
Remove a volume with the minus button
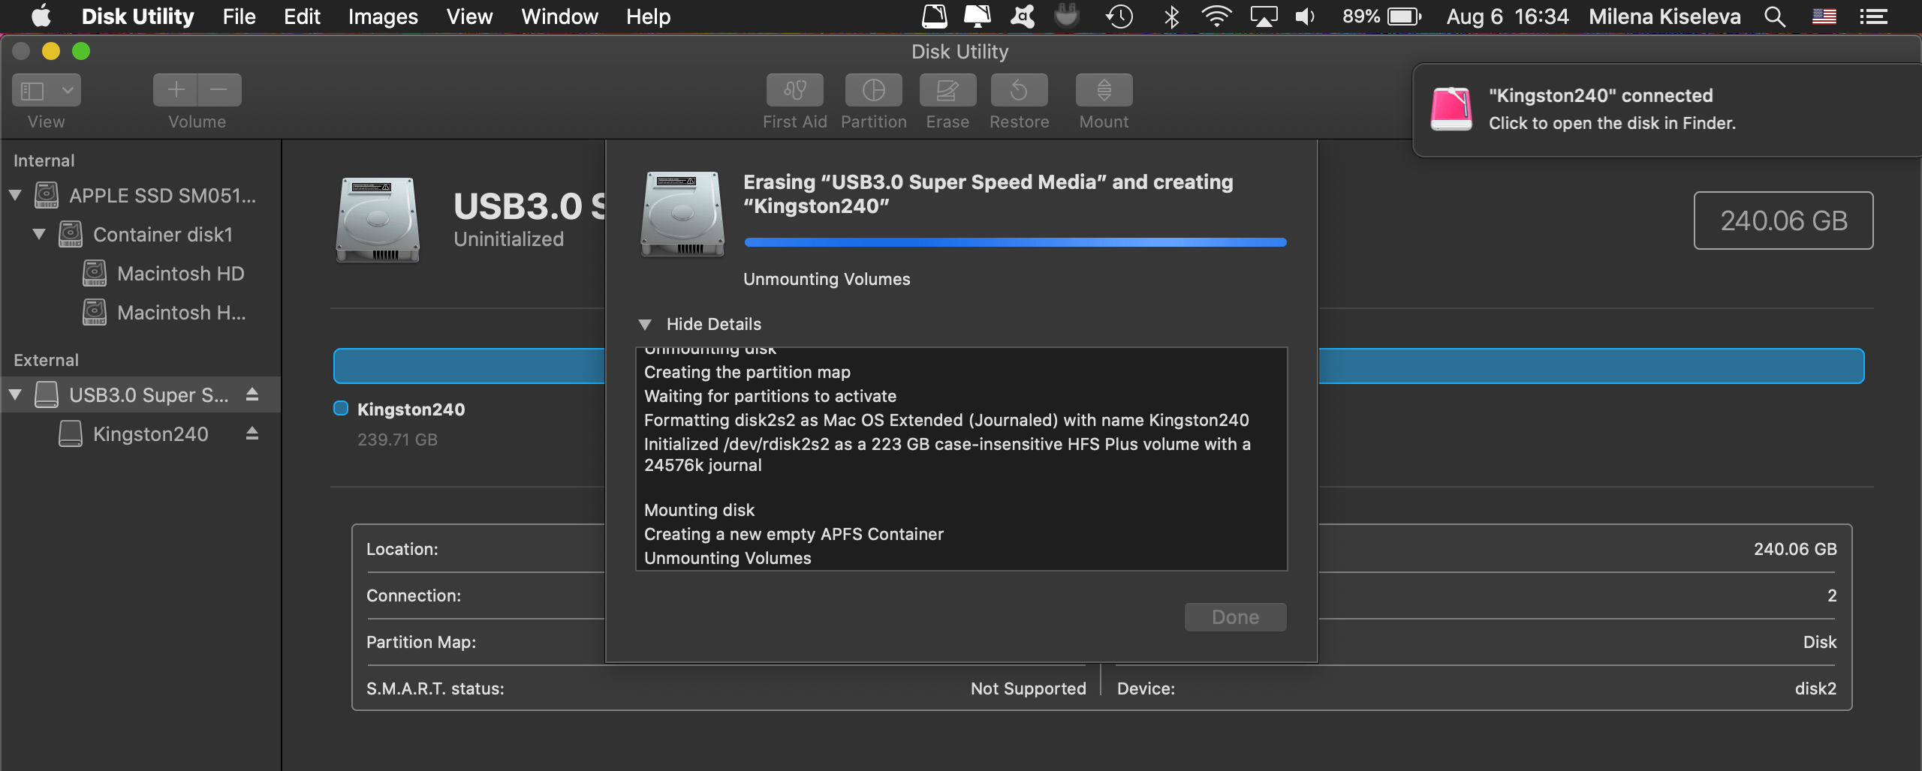[x=219, y=90]
